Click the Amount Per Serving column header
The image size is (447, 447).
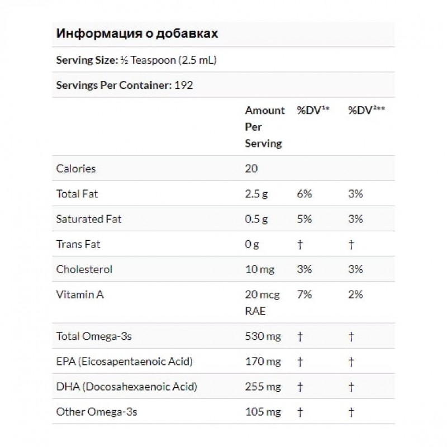click(264, 127)
